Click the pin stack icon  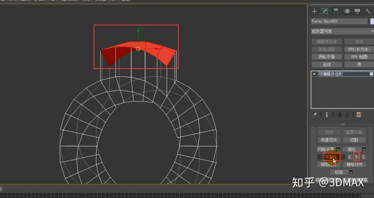(x=315, y=115)
